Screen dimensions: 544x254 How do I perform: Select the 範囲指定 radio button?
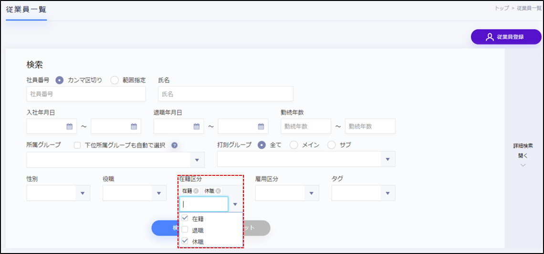coord(115,80)
